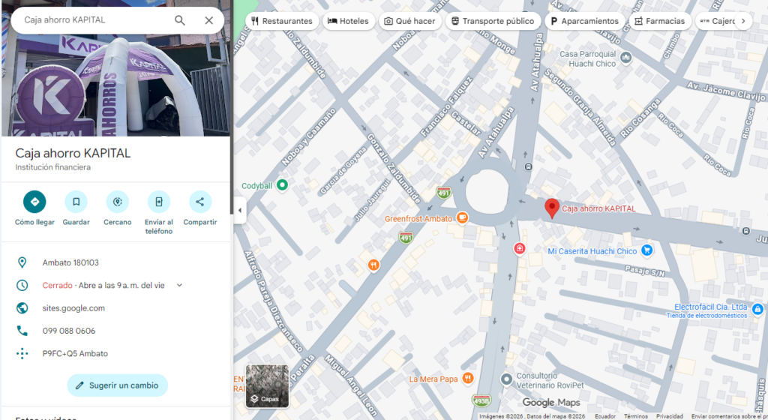The width and height of the screenshot is (768, 420).
Task: Click the red Caja ahorro KAPITAL map pin
Action: (x=552, y=208)
